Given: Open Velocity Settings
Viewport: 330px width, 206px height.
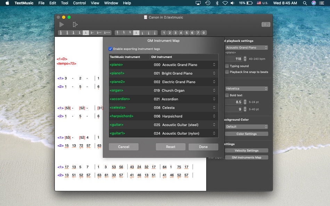Looking at the screenshot, I should (246, 151).
